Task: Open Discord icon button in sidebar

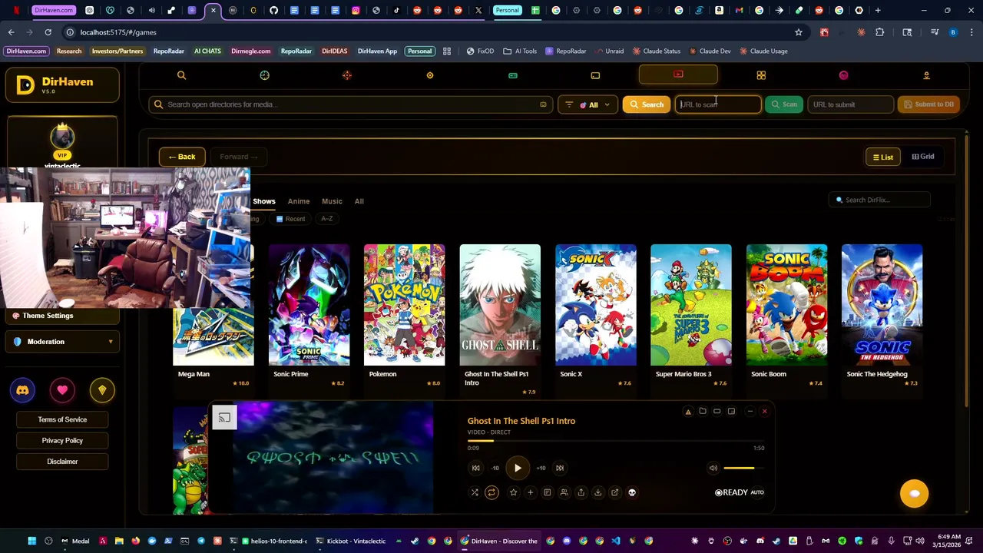Action: [22, 390]
